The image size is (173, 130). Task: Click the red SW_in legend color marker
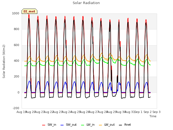tap(44, 125)
